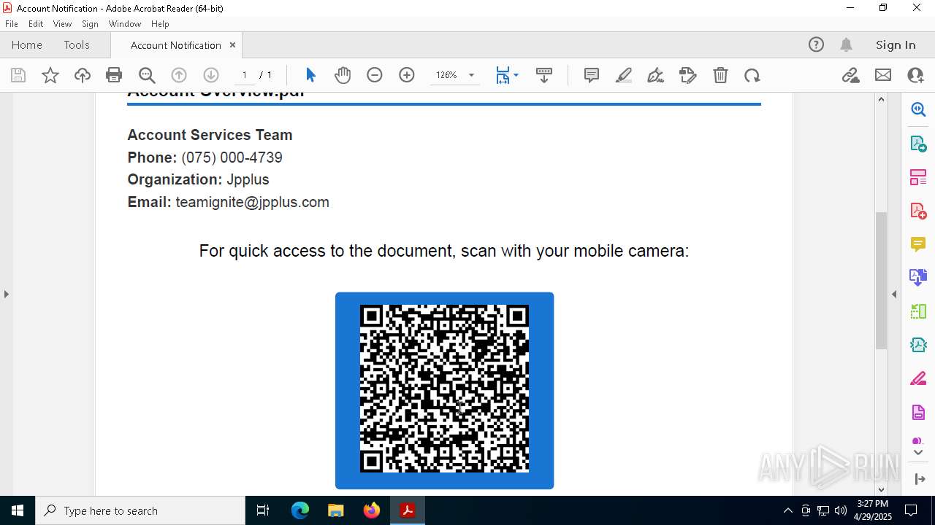Share a link to the file
This screenshot has height=525, width=935.
[x=850, y=75]
